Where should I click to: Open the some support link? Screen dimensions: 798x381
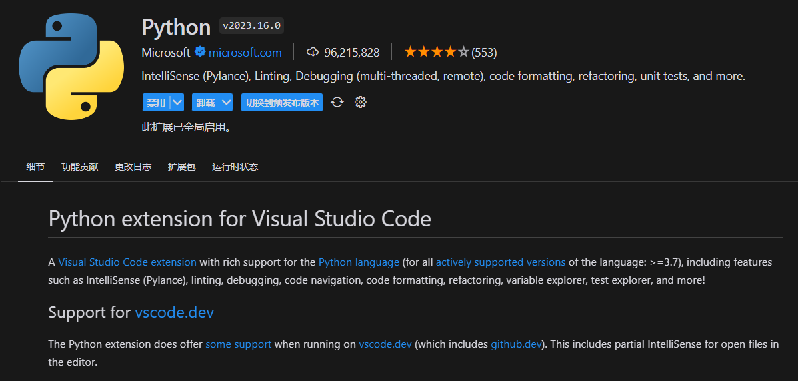(238, 344)
